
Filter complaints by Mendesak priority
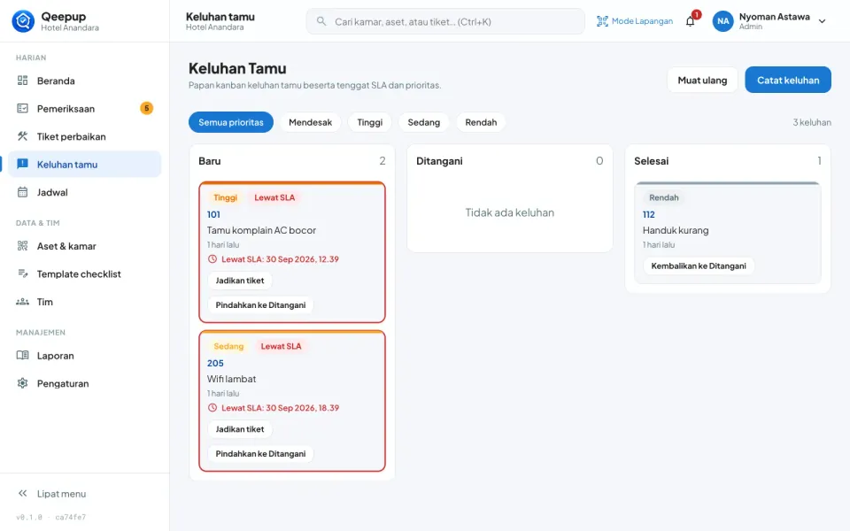310,122
